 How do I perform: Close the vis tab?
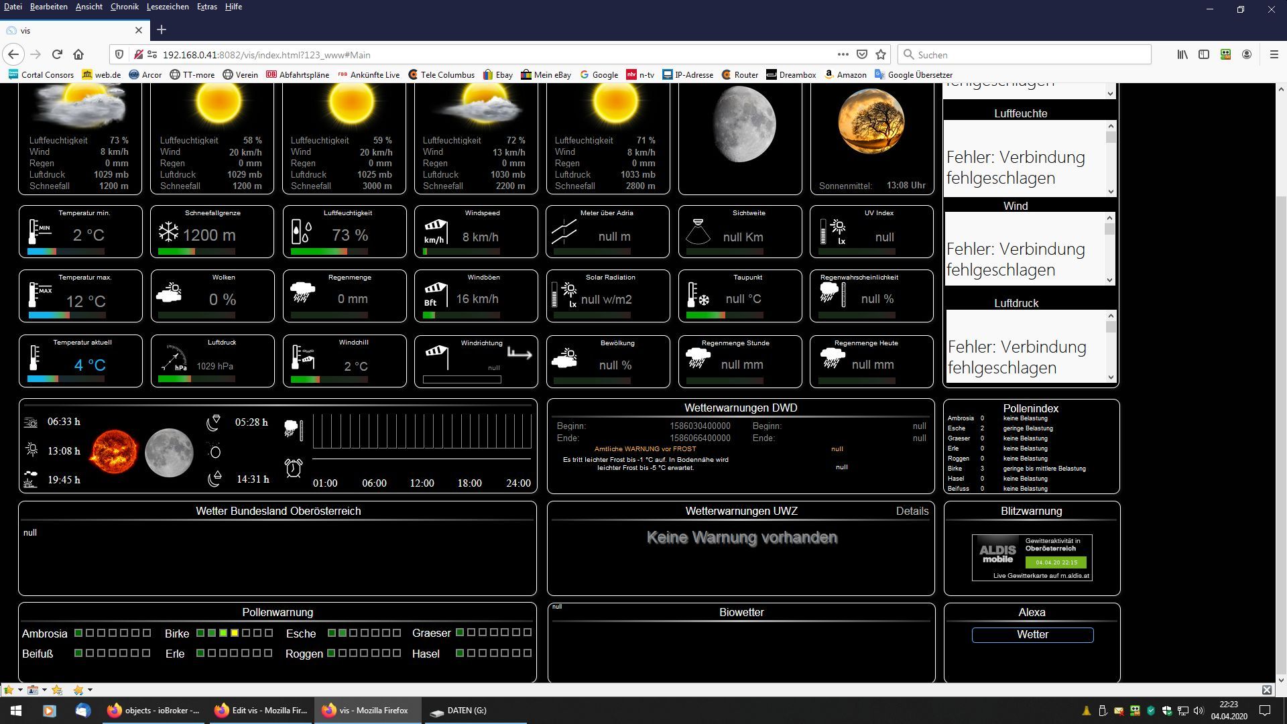click(139, 30)
